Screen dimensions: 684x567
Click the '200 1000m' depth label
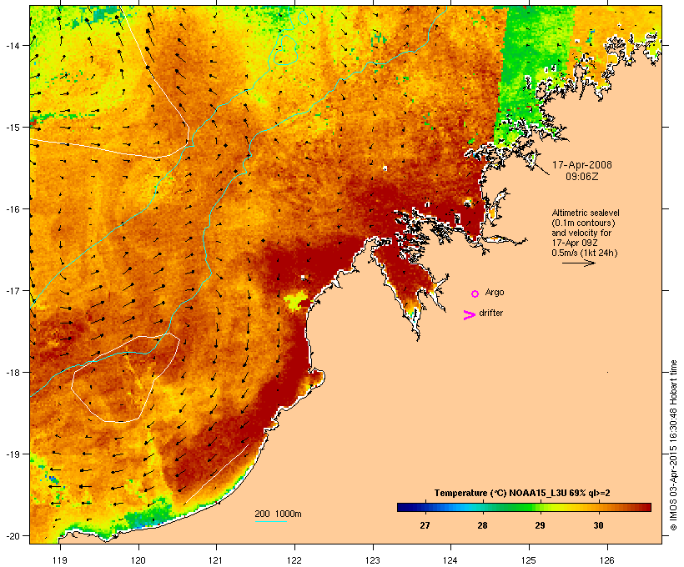point(278,514)
